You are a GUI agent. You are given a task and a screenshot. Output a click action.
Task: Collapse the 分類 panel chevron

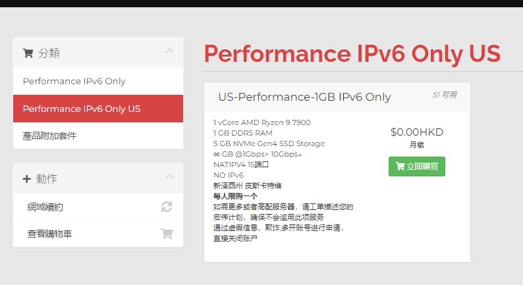[x=169, y=51]
